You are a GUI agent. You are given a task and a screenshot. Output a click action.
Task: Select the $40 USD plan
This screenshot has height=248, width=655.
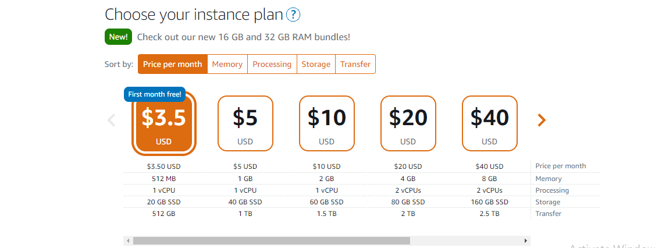tap(489, 123)
